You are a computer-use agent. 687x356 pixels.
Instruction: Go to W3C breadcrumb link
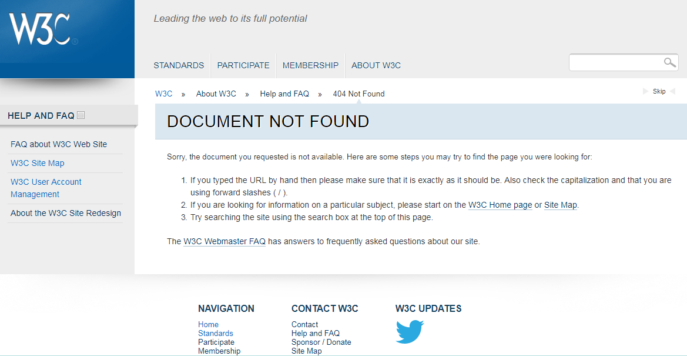click(163, 94)
